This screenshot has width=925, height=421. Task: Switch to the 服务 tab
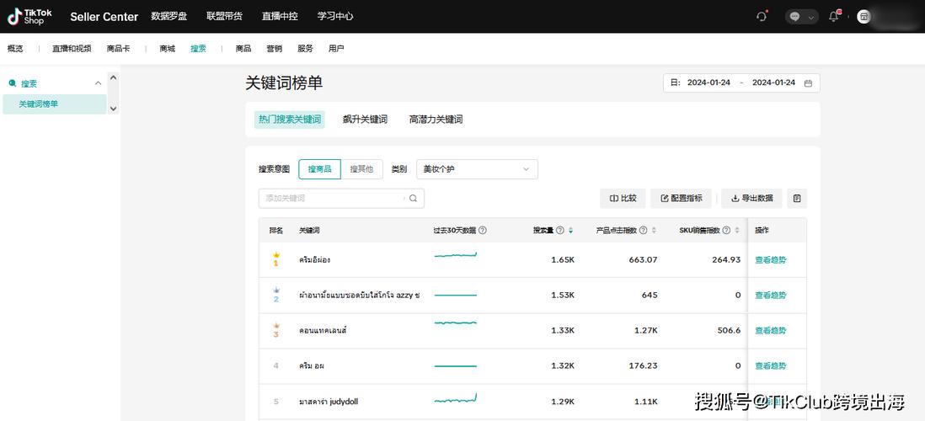click(305, 49)
